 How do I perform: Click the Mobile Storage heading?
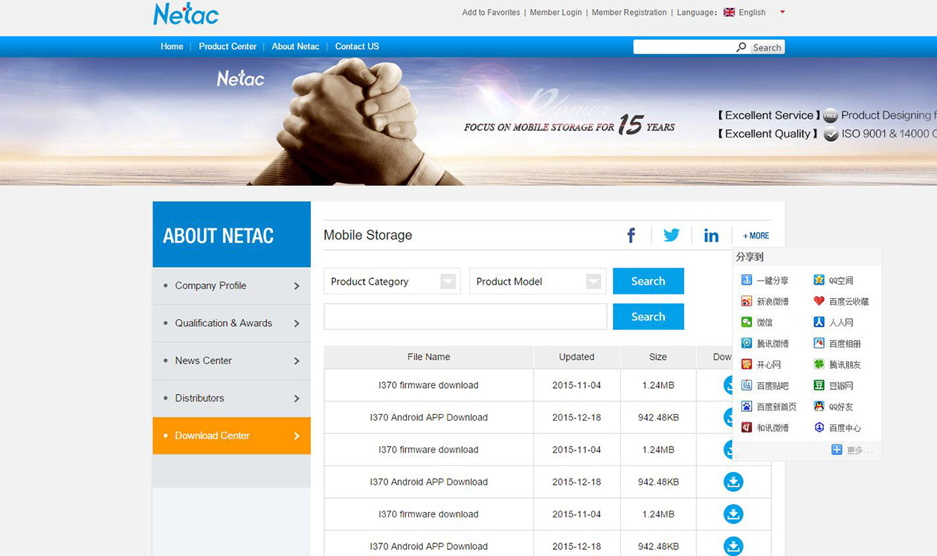coord(367,235)
